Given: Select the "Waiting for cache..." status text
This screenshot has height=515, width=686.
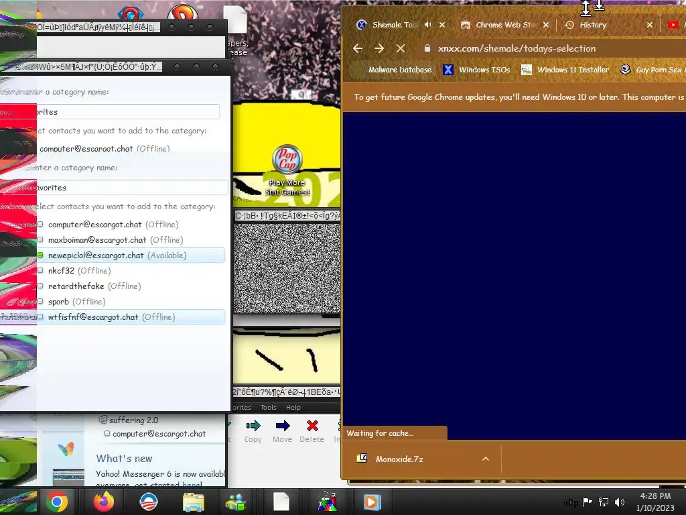Looking at the screenshot, I should 379,433.
